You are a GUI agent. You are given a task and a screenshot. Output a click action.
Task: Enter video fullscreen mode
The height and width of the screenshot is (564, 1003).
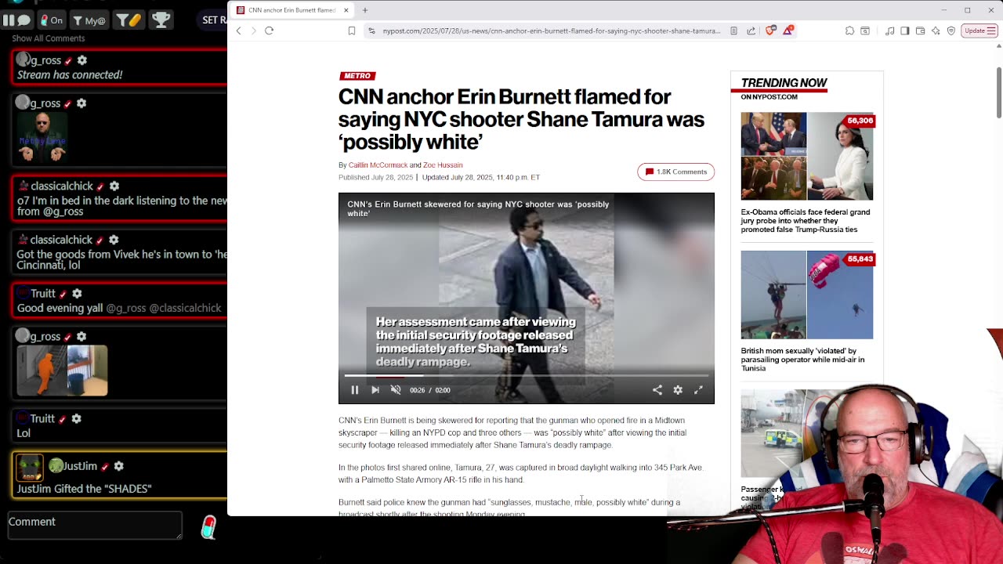[x=698, y=390]
